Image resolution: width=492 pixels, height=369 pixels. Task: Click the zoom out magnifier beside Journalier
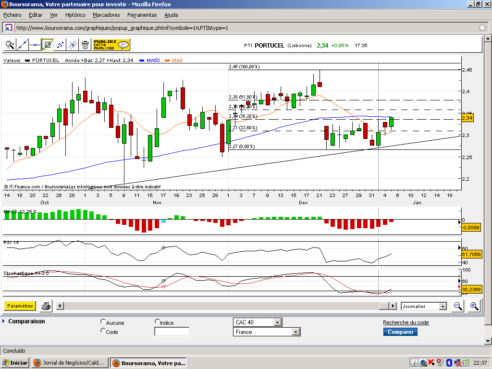[458, 306]
